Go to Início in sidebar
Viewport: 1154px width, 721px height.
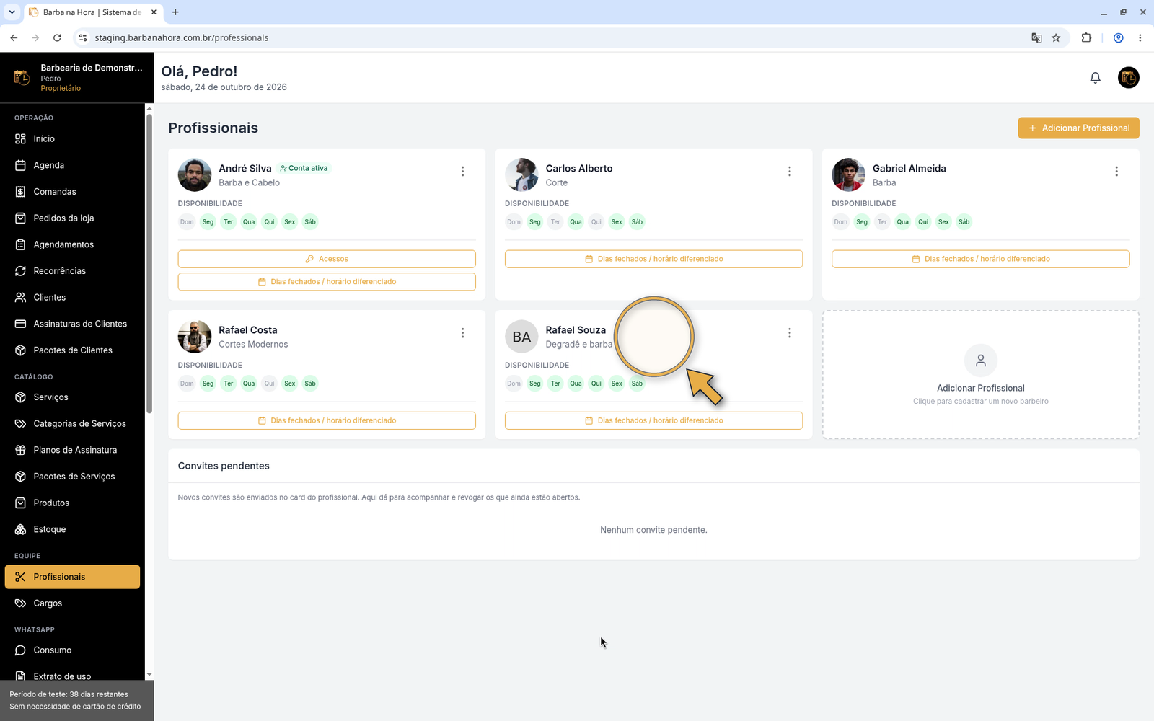pos(72,138)
